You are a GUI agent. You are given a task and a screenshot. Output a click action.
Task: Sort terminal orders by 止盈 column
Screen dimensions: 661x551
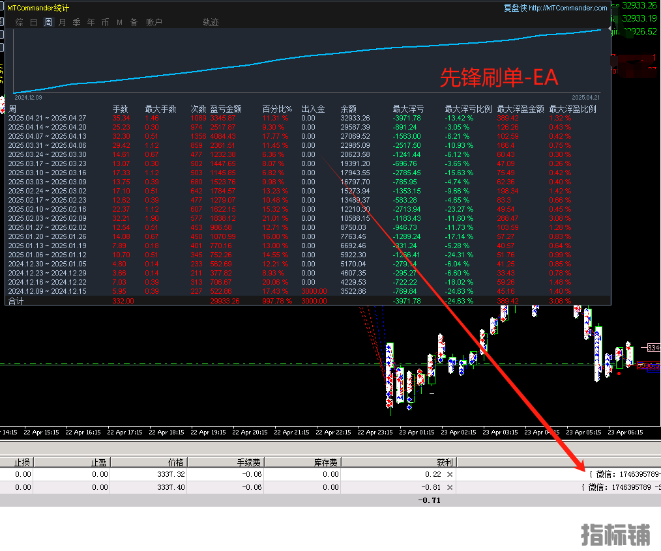[72, 462]
